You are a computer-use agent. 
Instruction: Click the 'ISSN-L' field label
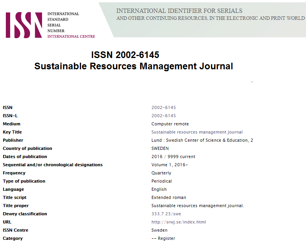(x=10, y=116)
